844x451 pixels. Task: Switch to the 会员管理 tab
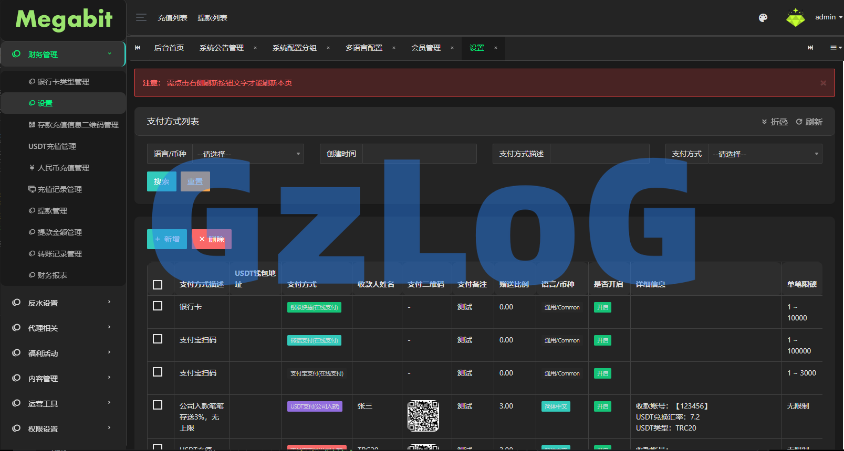[426, 48]
